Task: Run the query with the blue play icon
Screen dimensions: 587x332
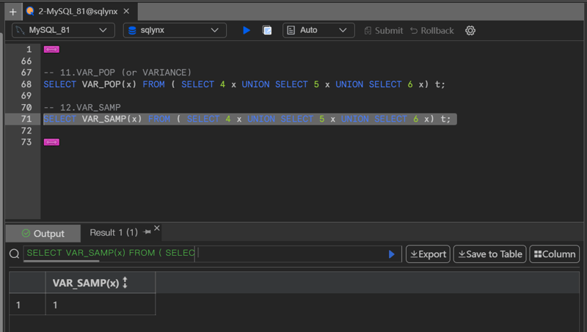Action: pyautogui.click(x=247, y=30)
